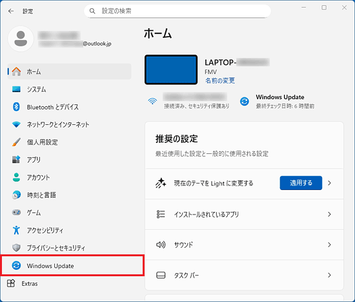355x302 pixels.
Task: Open the user account avatar
Action: [21, 39]
